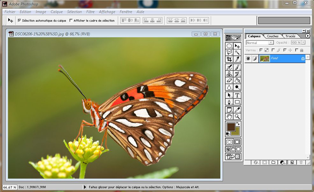Open the Normal blend mode dropdown

click(x=260, y=43)
